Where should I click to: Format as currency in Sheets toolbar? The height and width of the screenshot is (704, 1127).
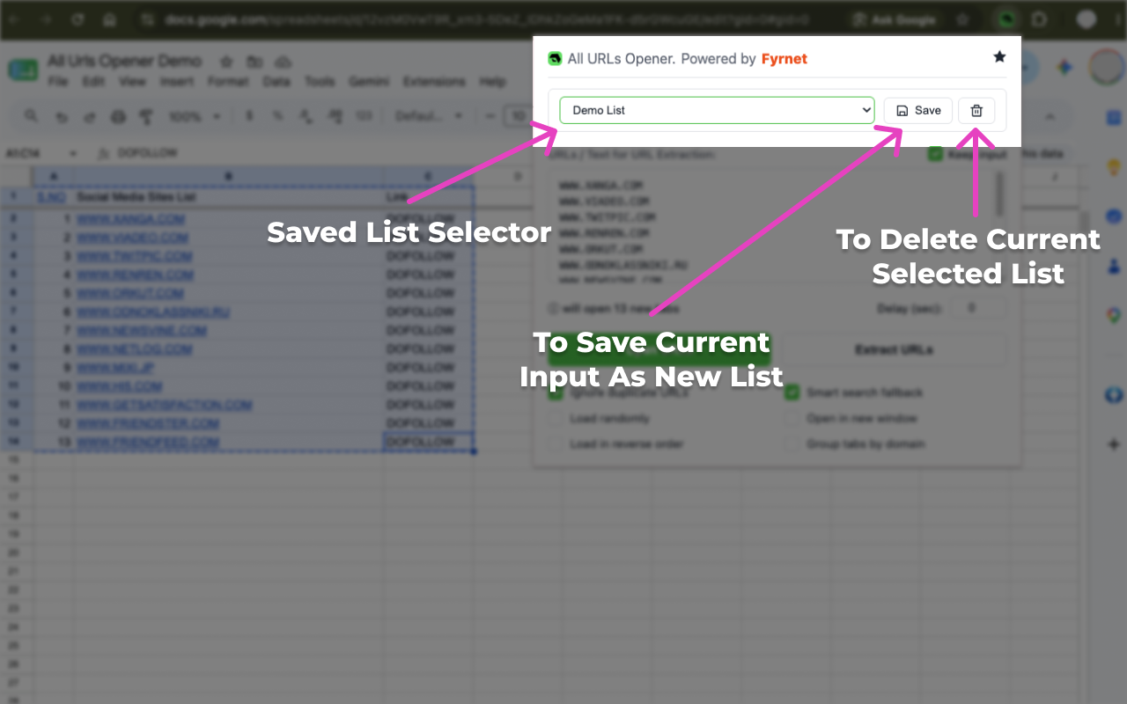coord(249,116)
